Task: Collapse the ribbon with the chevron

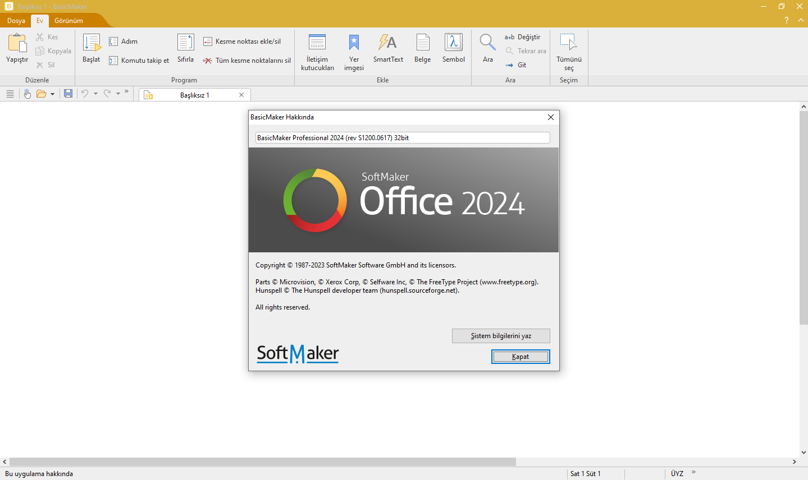Action: (802, 20)
